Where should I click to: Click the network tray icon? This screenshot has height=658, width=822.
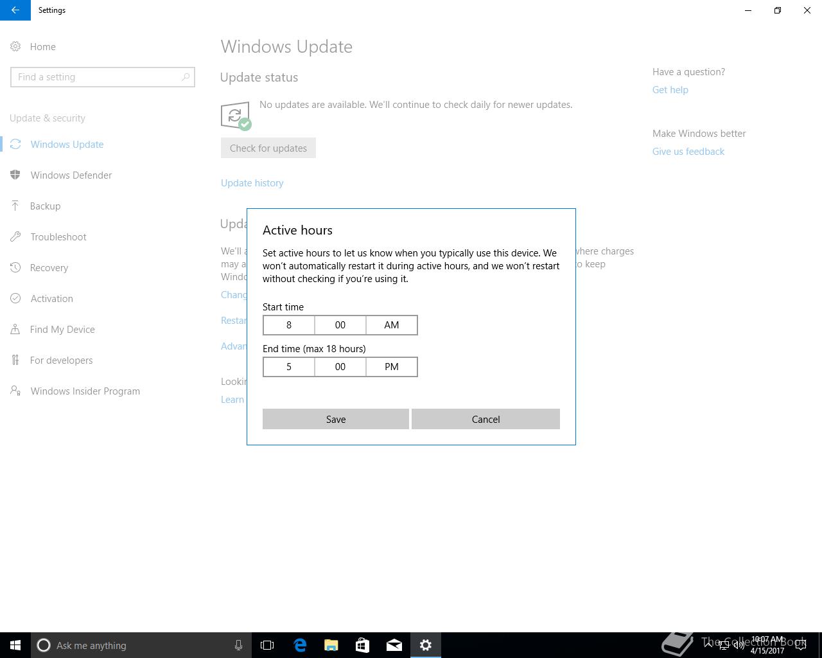(724, 646)
